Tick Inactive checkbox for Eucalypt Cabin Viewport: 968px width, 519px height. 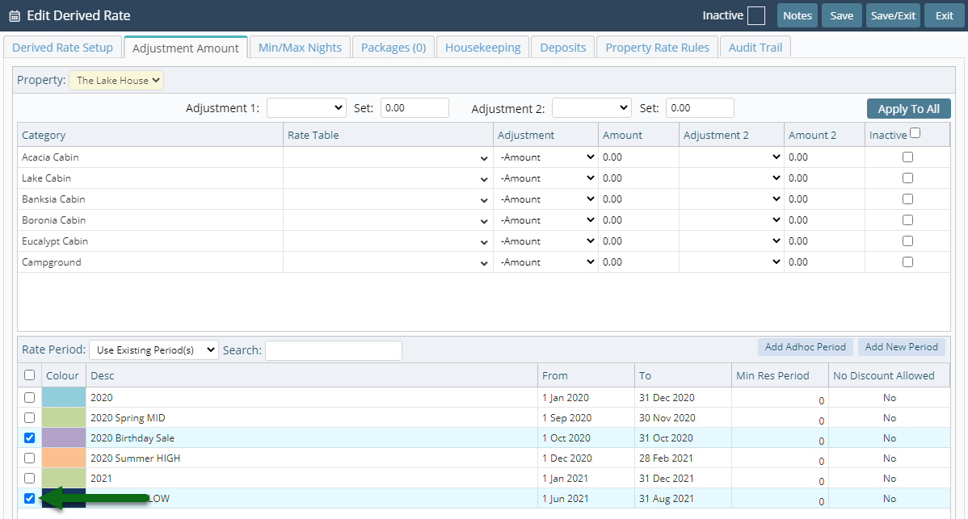[907, 241]
